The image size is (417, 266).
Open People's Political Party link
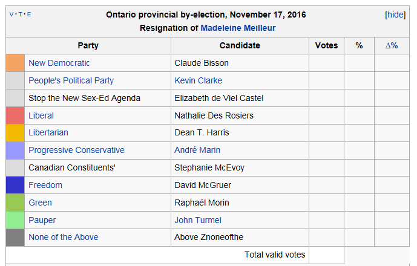(71, 80)
